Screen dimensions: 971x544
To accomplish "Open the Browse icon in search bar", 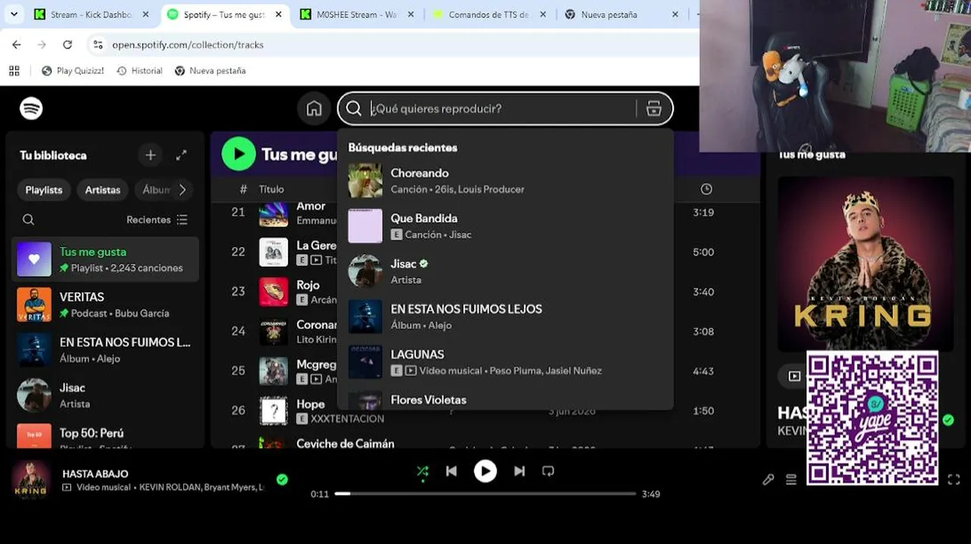I will click(x=654, y=109).
